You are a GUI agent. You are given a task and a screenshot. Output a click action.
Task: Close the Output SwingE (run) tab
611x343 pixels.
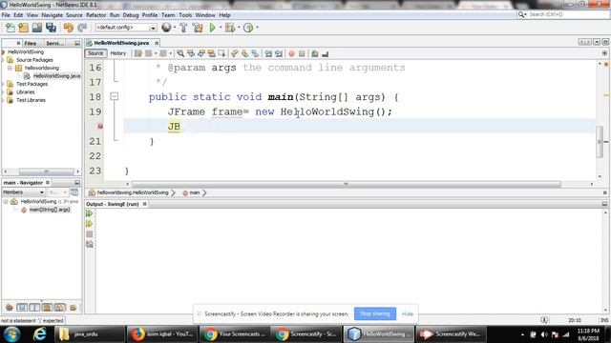[144, 204]
